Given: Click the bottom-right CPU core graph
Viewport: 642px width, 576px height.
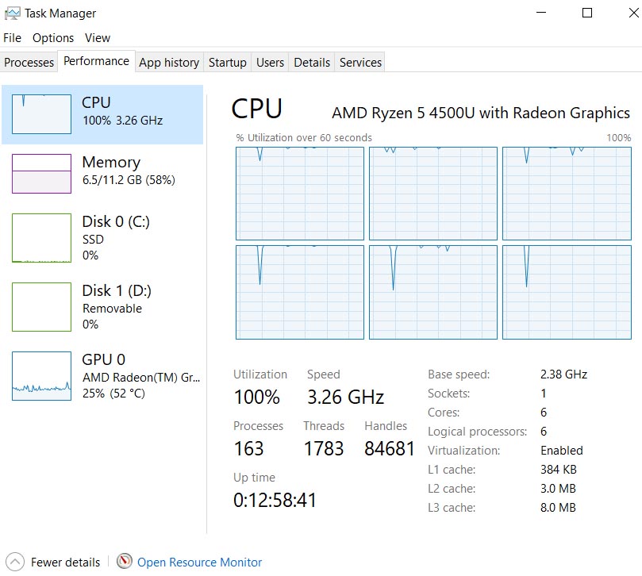Looking at the screenshot, I should tap(567, 292).
